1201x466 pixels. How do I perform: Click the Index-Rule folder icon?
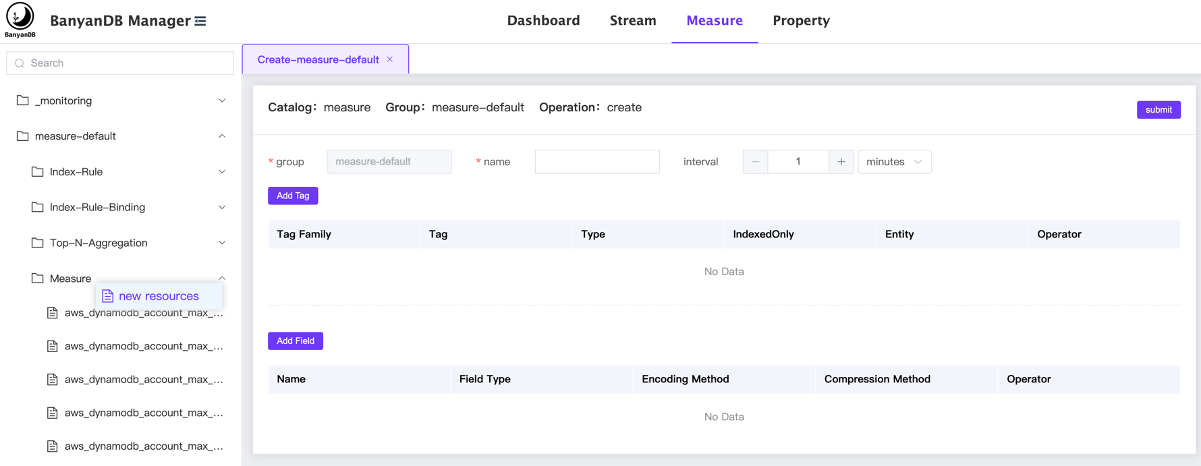click(38, 172)
